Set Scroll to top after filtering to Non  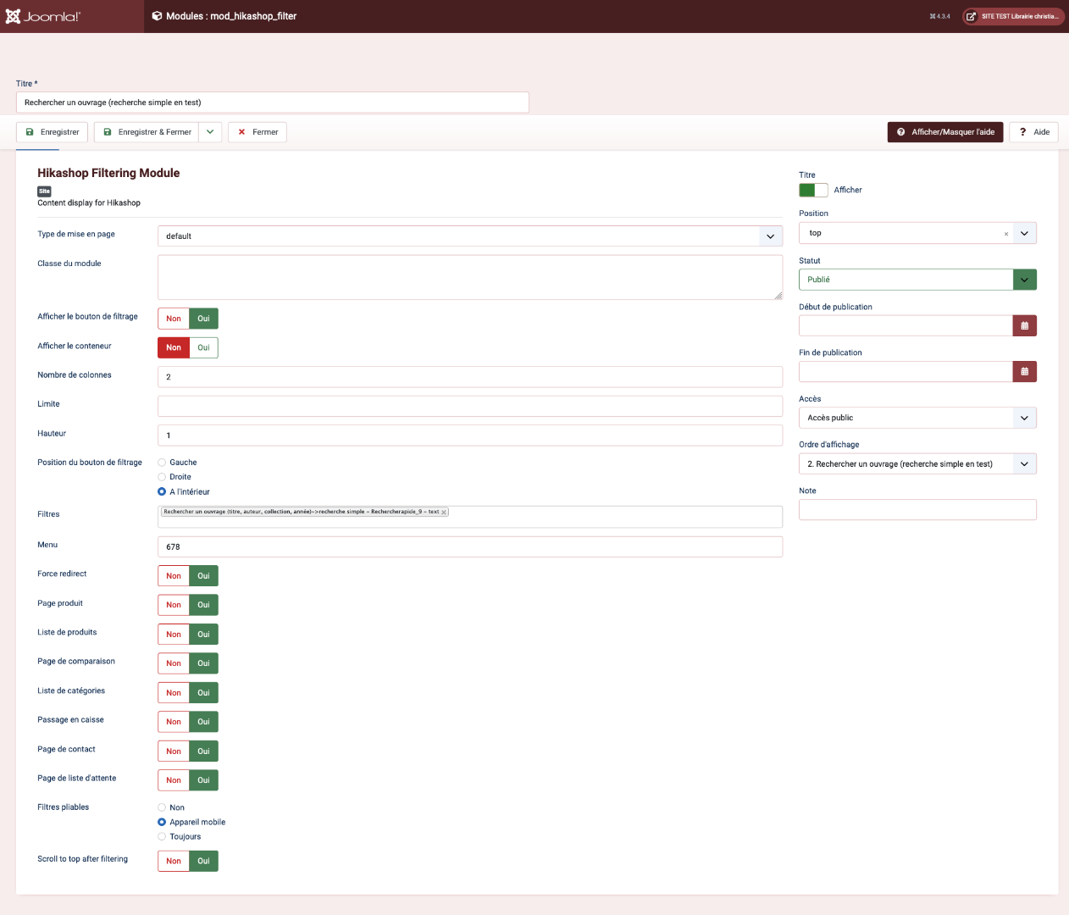pyautogui.click(x=174, y=861)
